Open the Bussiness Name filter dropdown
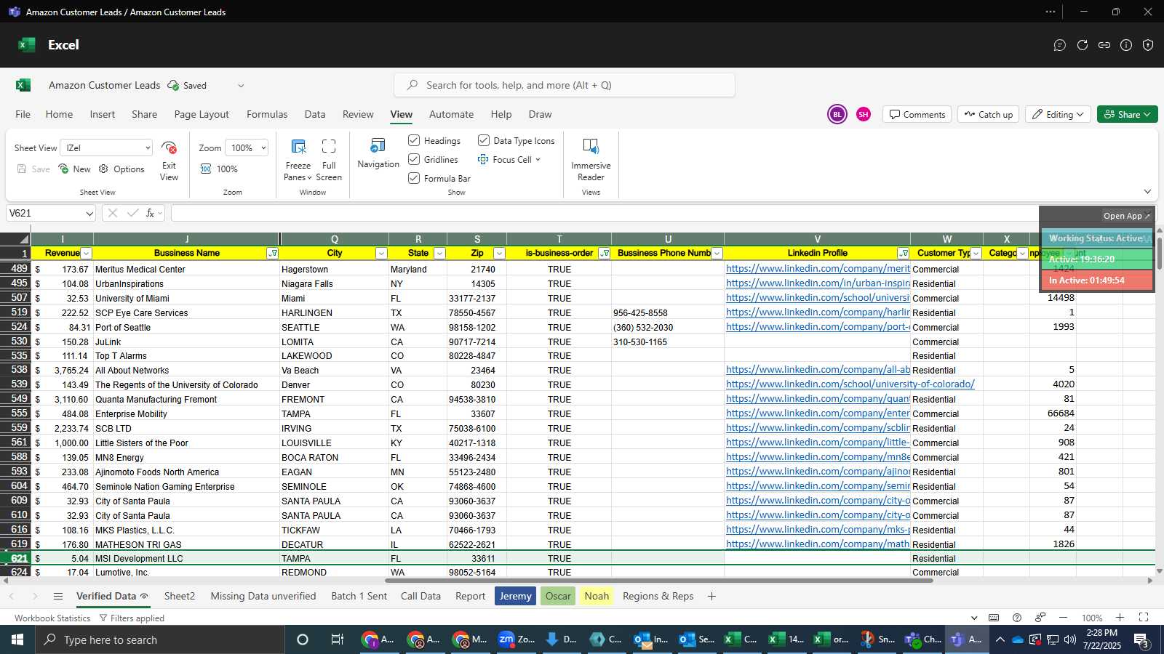 [x=272, y=254]
